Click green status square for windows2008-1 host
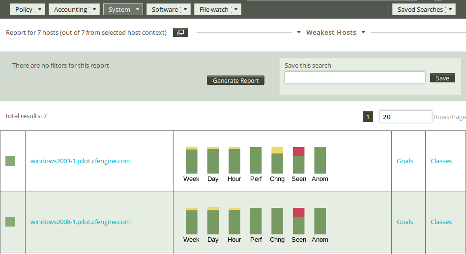 [10, 222]
